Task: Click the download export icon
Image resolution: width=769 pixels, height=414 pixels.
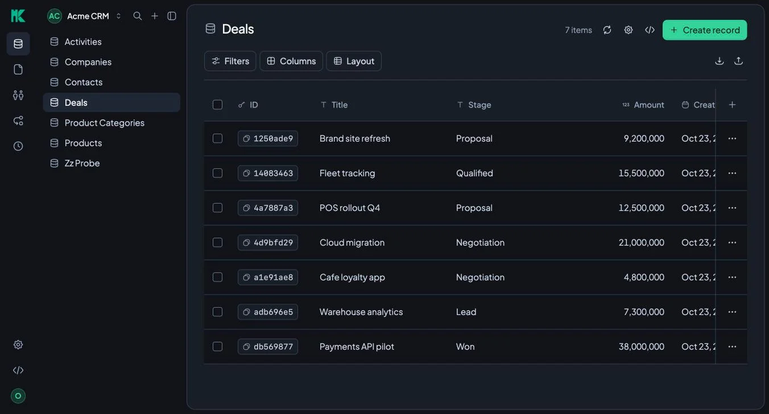Action: pyautogui.click(x=720, y=61)
